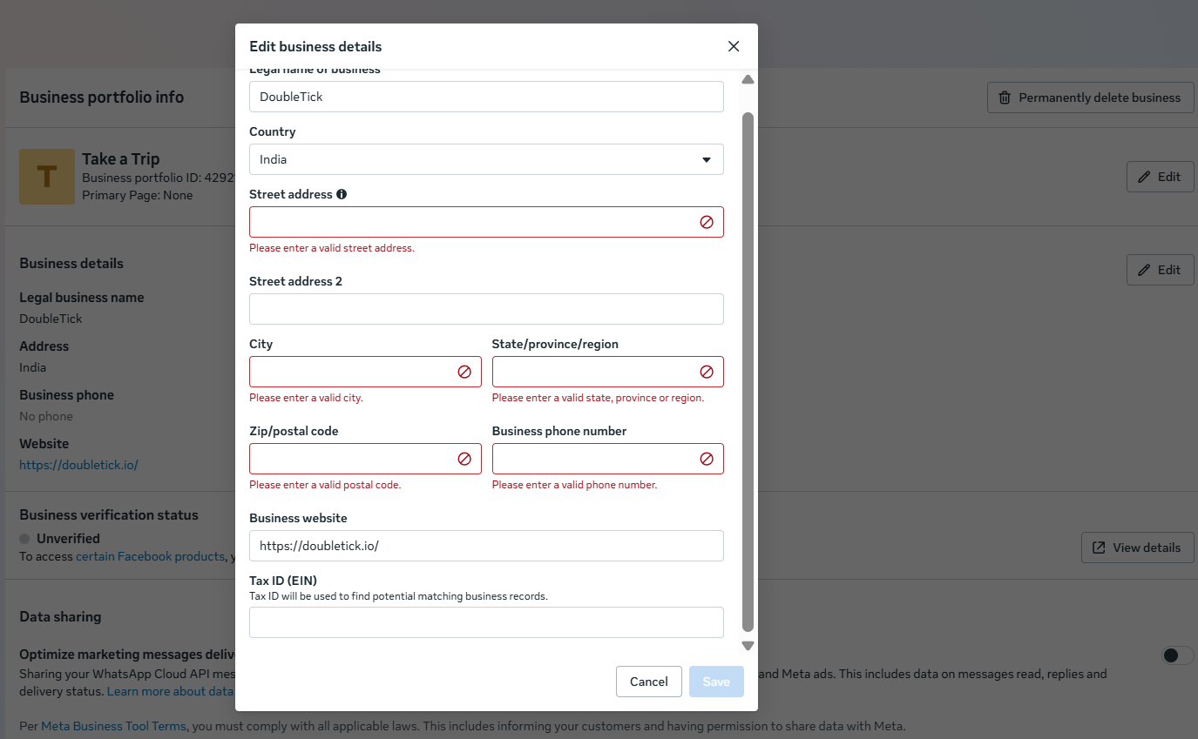The height and width of the screenshot is (739, 1198).
Task: Close the Edit business details dialog
Action: click(734, 46)
